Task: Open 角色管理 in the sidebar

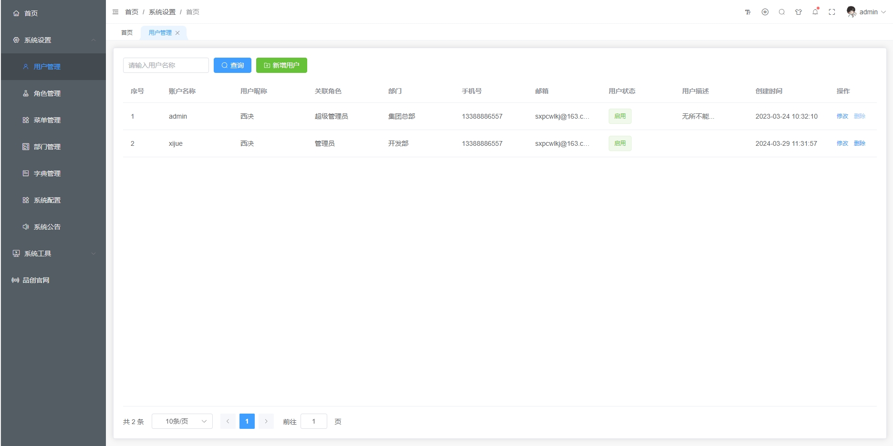Action: [47, 93]
